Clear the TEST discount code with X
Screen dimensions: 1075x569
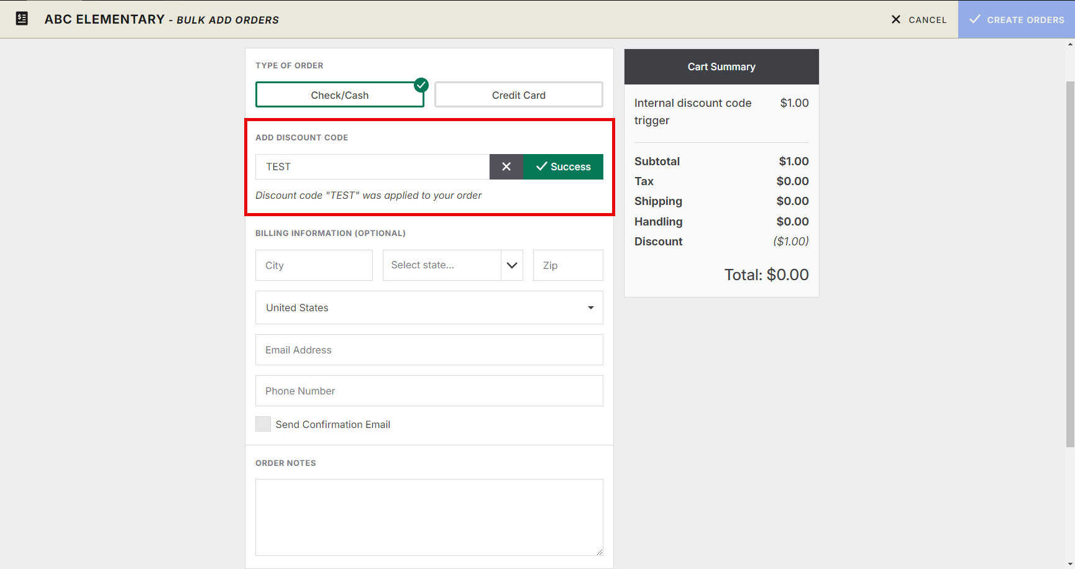click(x=506, y=166)
